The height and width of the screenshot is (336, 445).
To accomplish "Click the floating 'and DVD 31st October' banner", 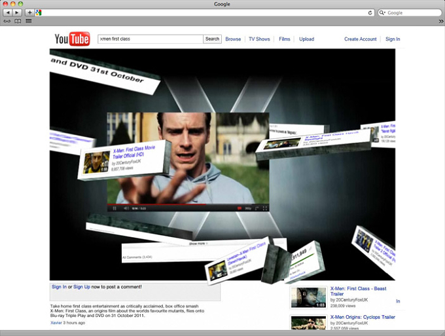I will pos(104,72).
